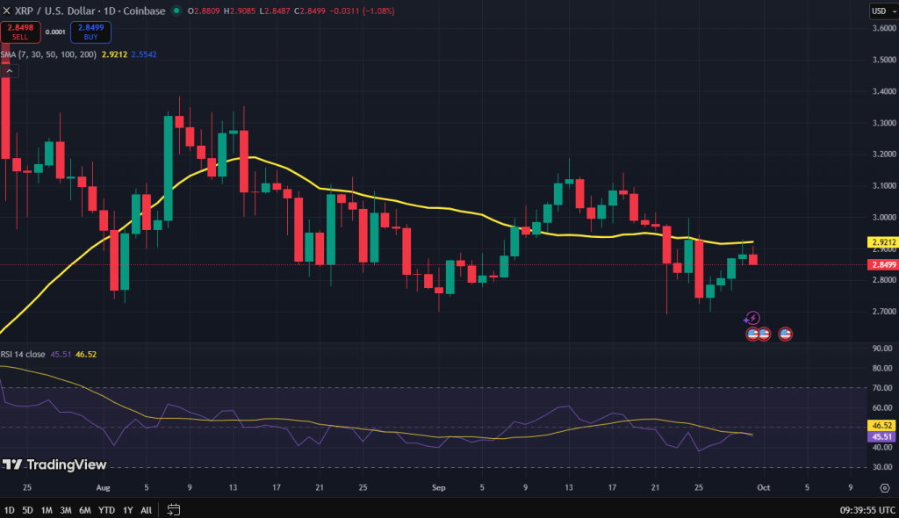Open the purple lightning event marker on the chart

(x=752, y=318)
